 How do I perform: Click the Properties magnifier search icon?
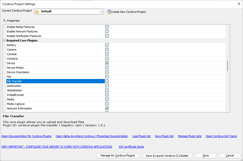tap(4, 21)
